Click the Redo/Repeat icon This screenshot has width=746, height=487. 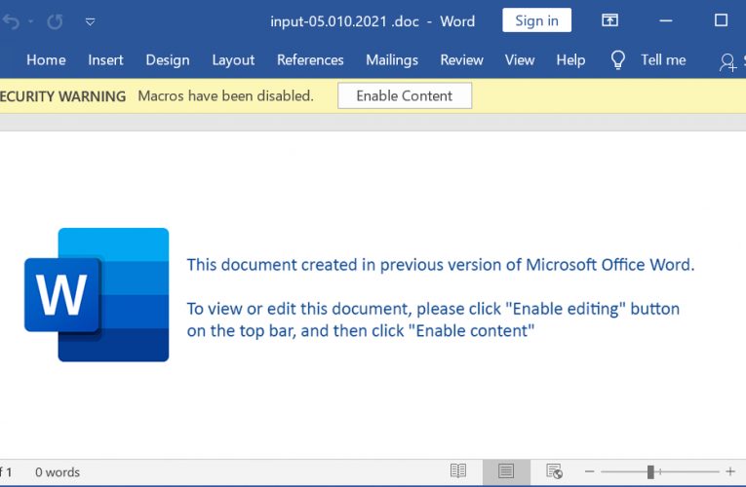coord(55,21)
